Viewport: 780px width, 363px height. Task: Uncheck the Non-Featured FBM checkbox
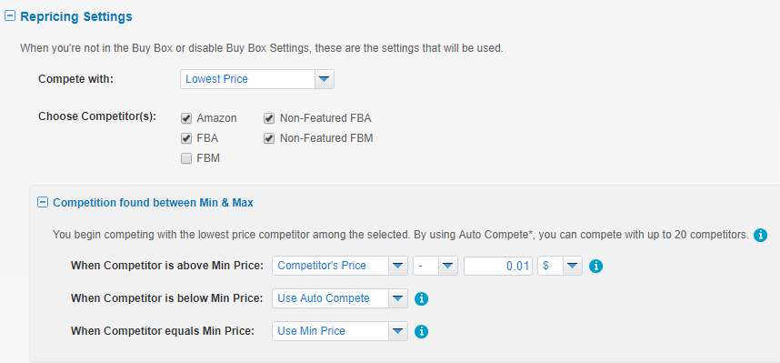pos(269,138)
